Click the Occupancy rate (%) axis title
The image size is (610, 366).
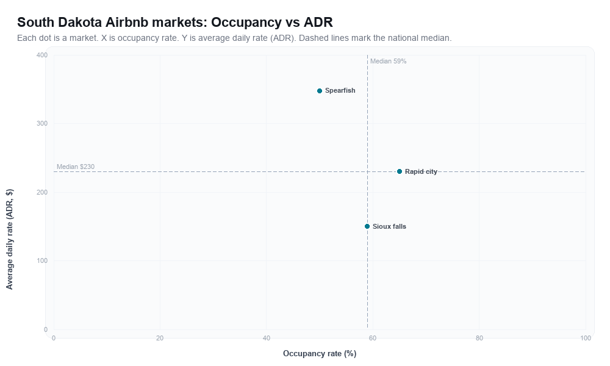point(320,354)
